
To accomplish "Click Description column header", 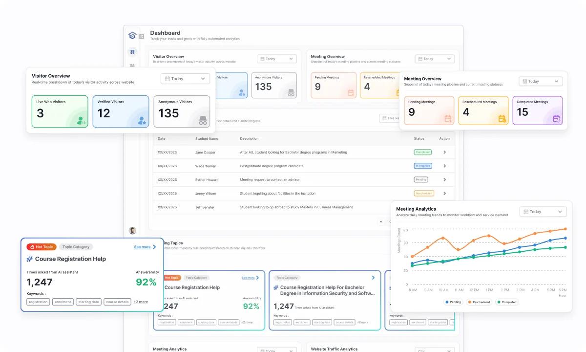I will pos(250,138).
